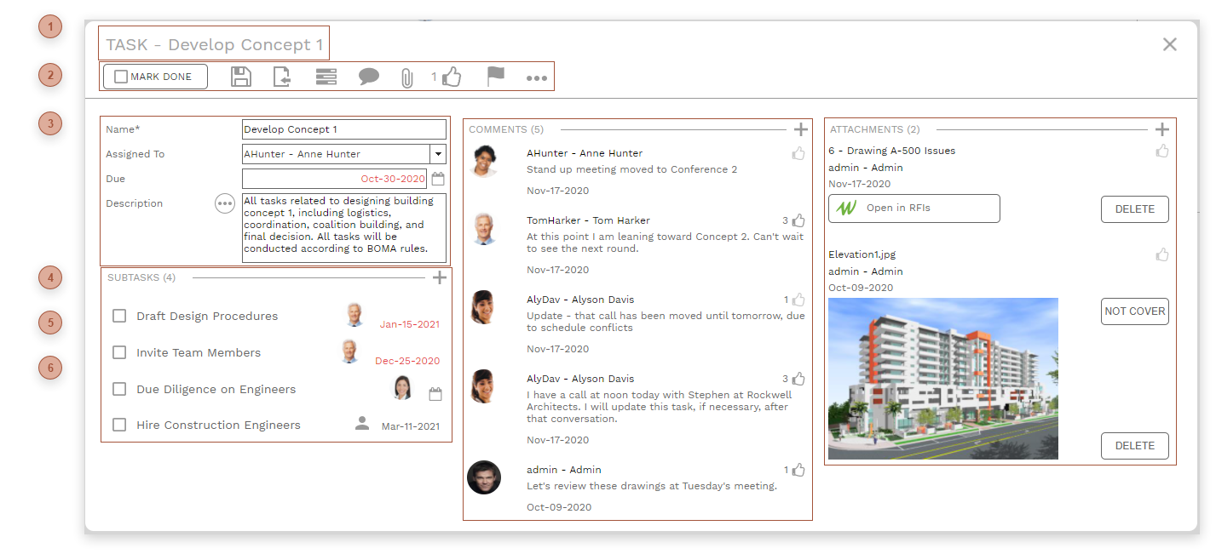Image resolution: width=1216 pixels, height=554 pixels.
Task: Mark the Invite Team Members subtask complete
Action: point(119,352)
